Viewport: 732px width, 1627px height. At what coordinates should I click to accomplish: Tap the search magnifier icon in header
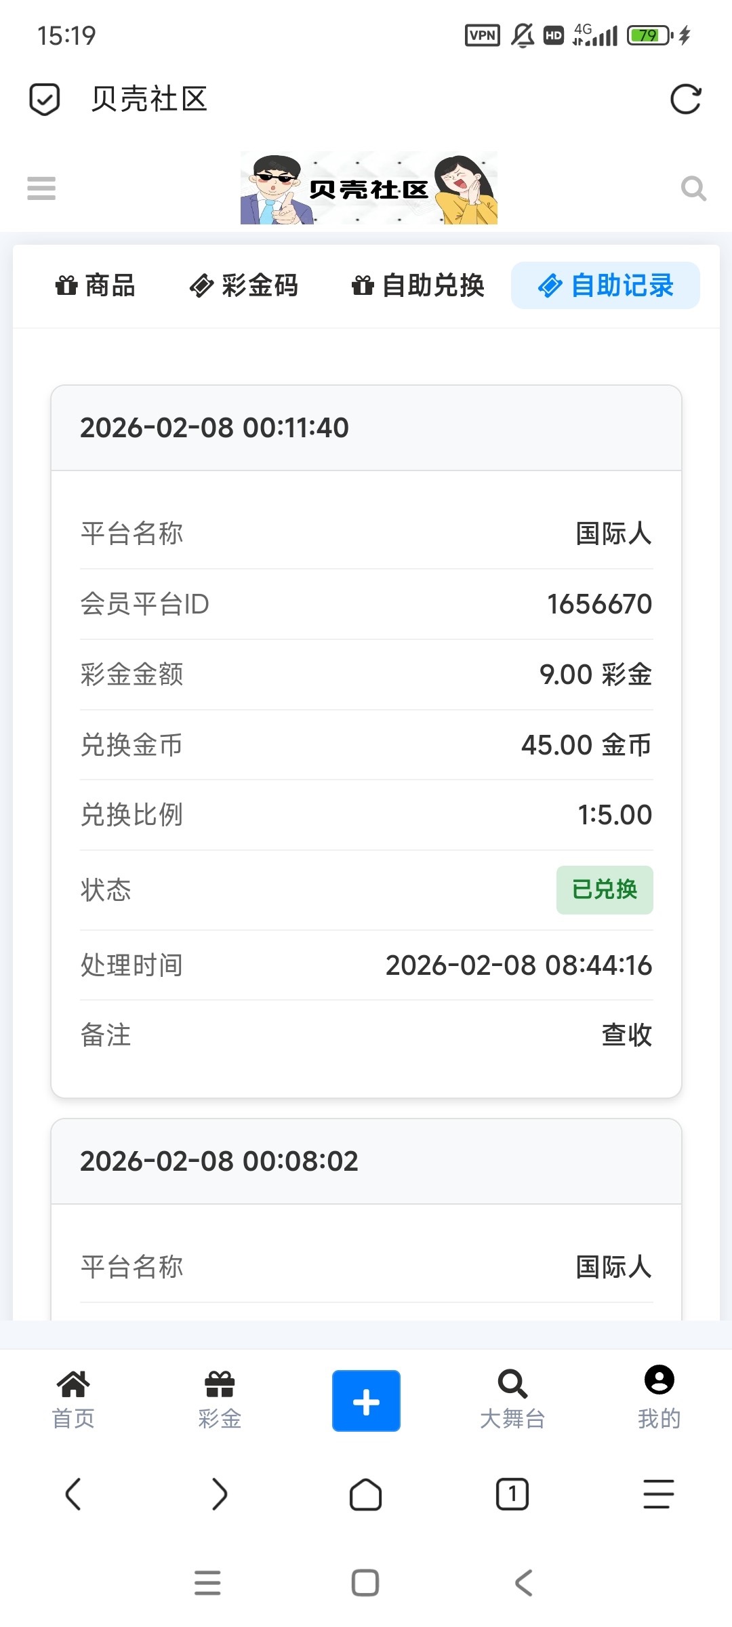pos(693,188)
